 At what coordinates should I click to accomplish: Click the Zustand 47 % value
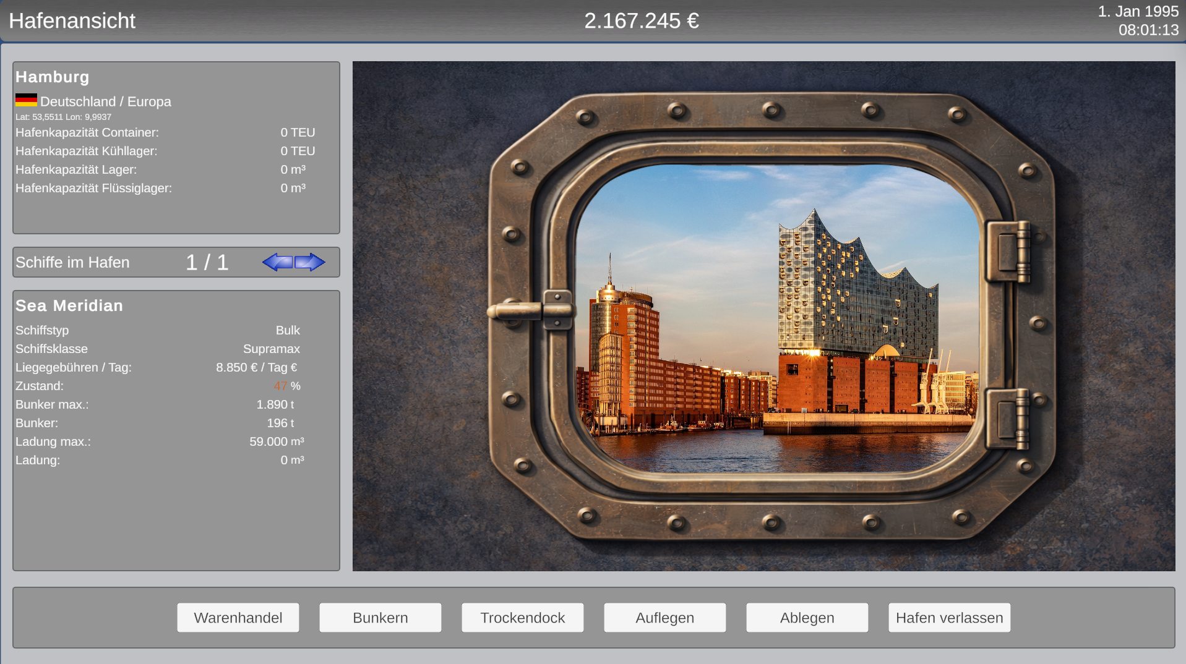point(287,386)
